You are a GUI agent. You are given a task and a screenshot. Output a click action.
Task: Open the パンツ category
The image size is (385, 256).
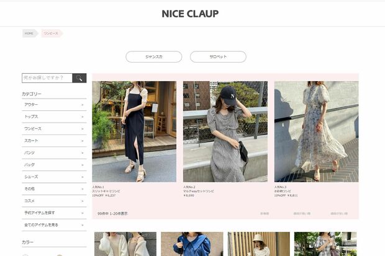click(54, 152)
